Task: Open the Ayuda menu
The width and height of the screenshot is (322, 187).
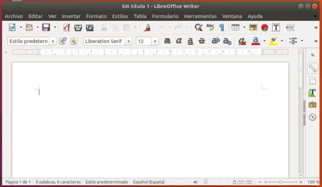Action: (x=255, y=16)
